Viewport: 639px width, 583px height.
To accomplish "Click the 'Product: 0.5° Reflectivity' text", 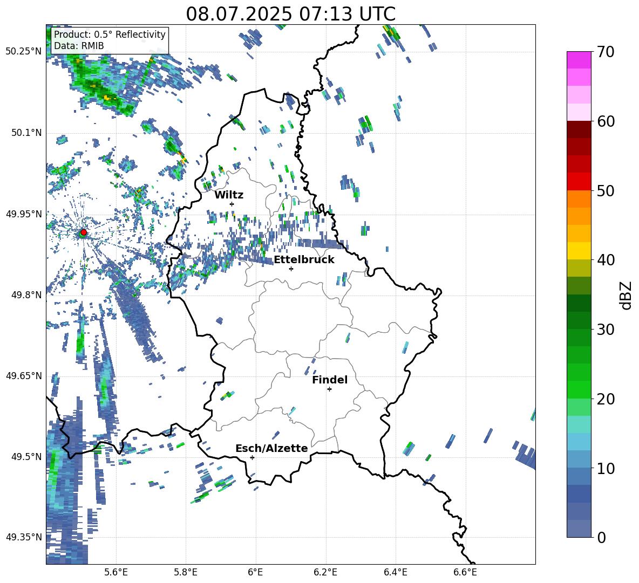I will point(110,34).
